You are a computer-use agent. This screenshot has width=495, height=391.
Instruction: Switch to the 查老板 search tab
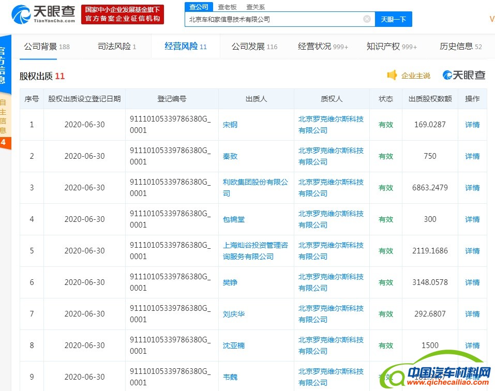[x=227, y=7]
